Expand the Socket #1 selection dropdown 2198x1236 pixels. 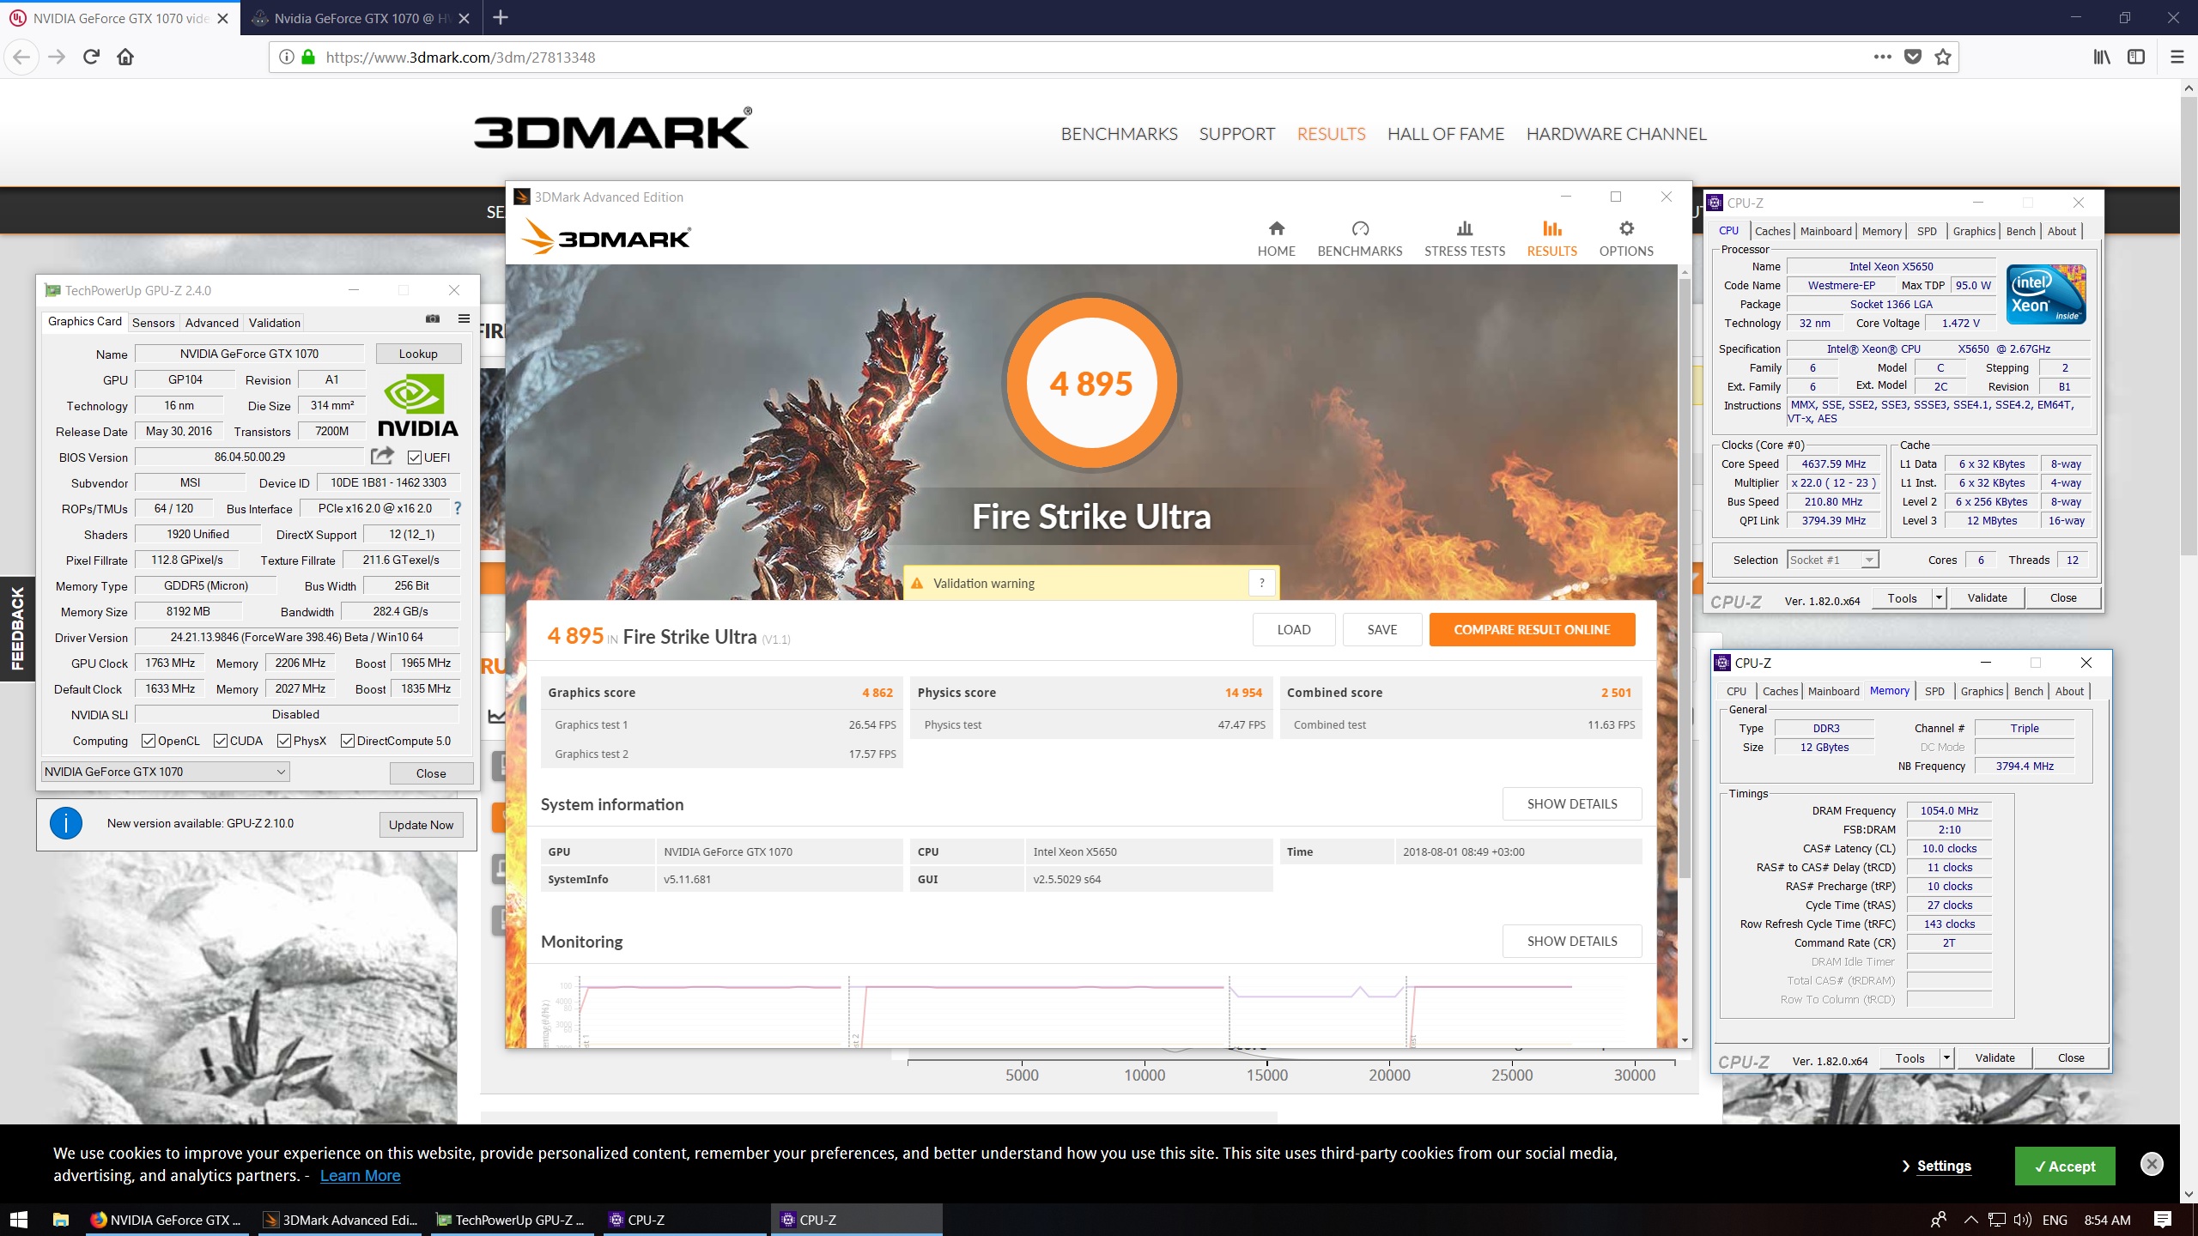pos(1833,560)
